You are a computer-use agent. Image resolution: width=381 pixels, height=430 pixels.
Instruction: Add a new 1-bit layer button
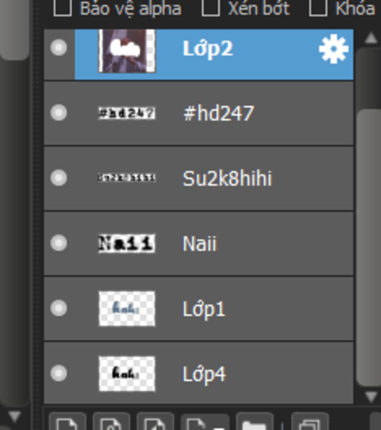(155, 421)
